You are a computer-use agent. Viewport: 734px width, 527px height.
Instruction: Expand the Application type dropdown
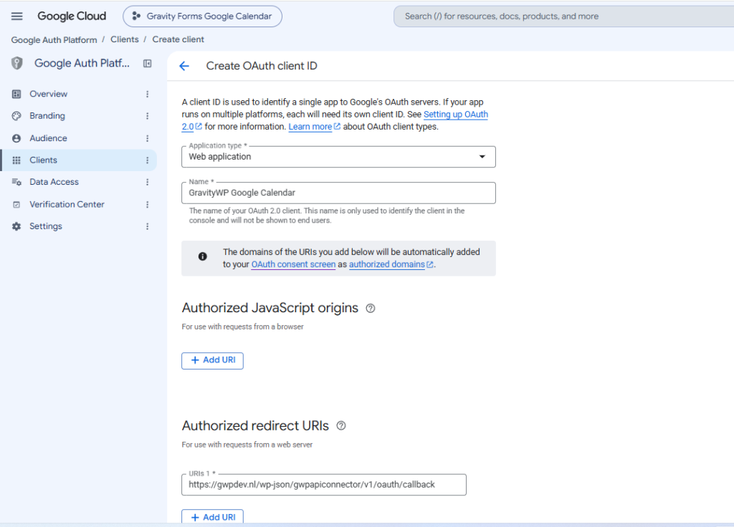pyautogui.click(x=338, y=157)
